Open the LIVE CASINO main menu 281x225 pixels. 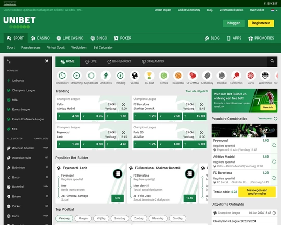(x=70, y=38)
